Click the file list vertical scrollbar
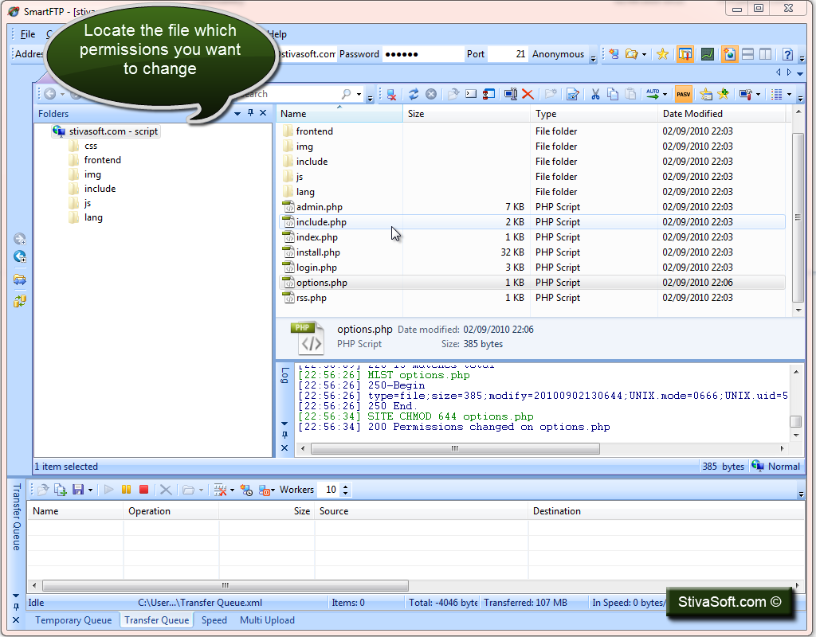The width and height of the screenshot is (816, 637). pos(798,217)
